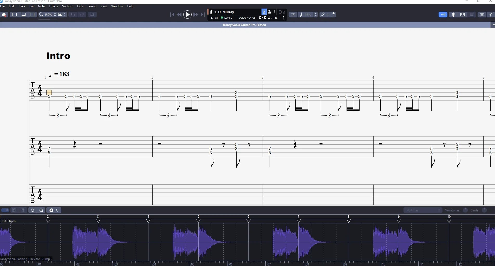Start playback with the play button
Viewport: 495px width, 266px height.
coord(187,15)
